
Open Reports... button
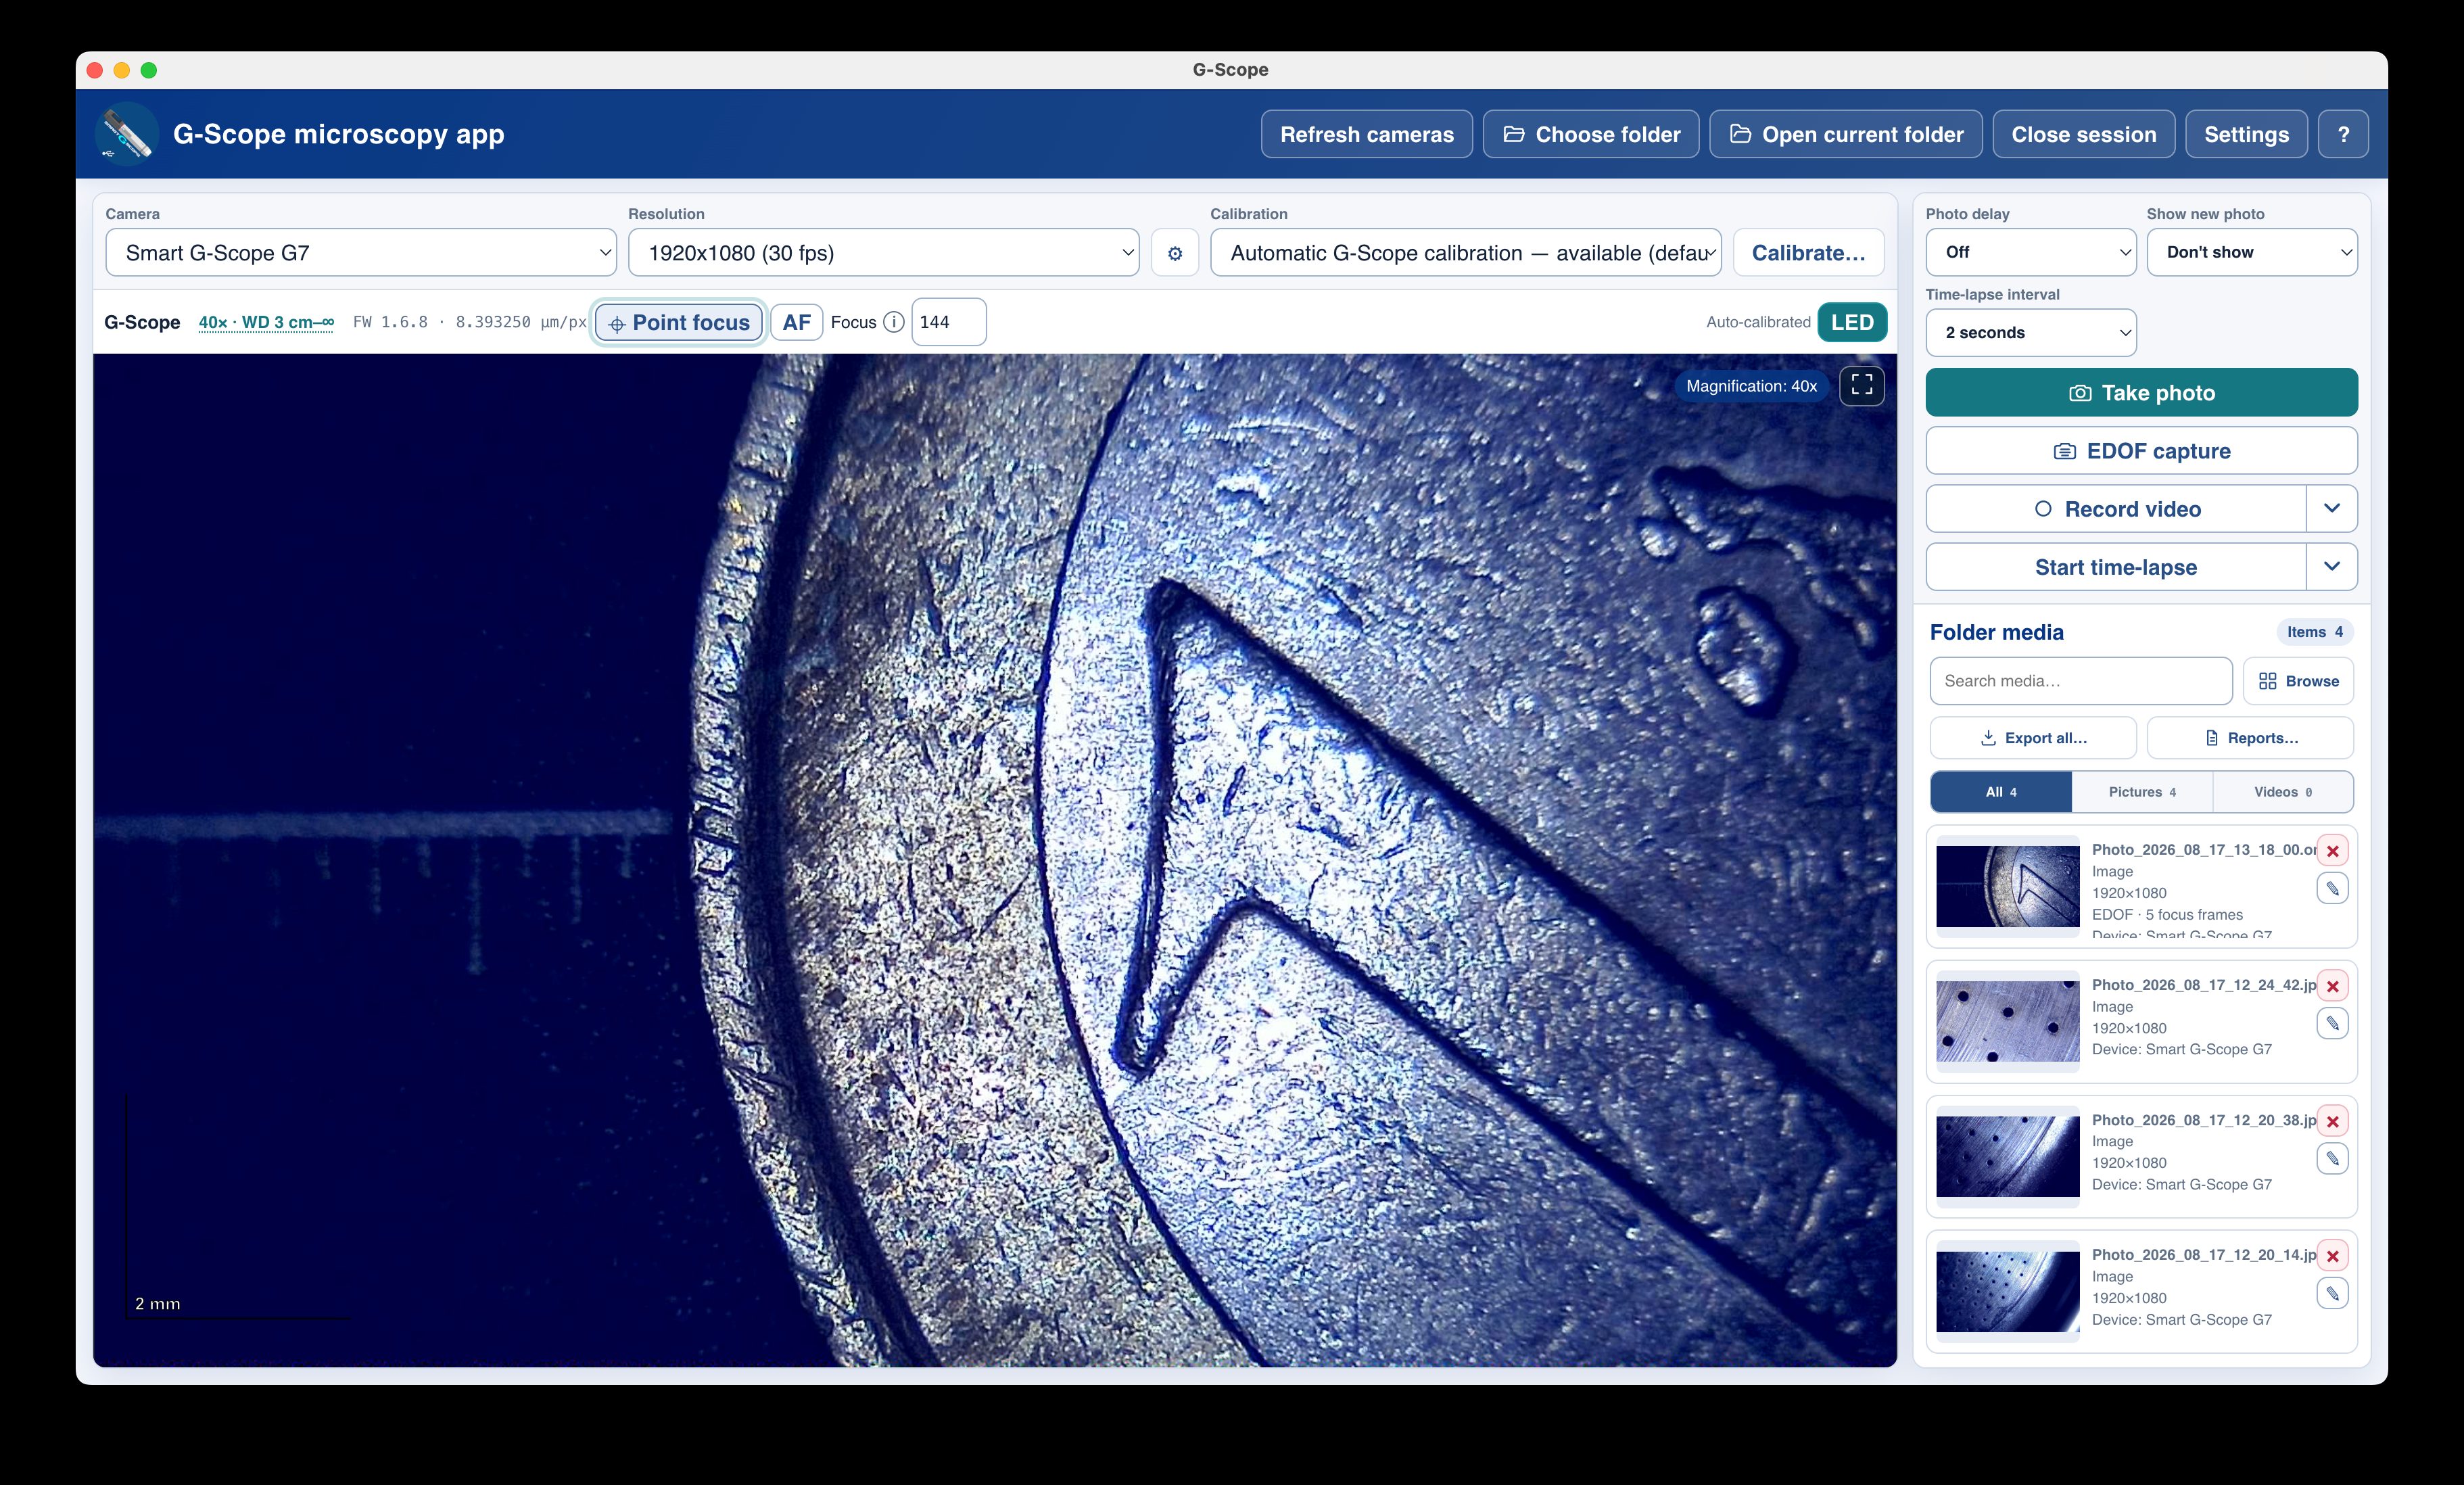click(2250, 738)
